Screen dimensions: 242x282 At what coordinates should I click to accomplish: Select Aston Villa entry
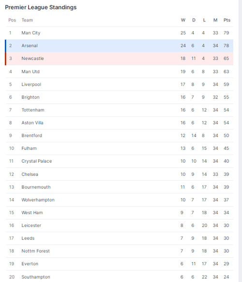point(120,123)
